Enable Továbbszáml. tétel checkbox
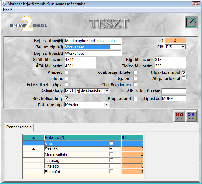The height and width of the screenshot is (184, 202). (135, 72)
